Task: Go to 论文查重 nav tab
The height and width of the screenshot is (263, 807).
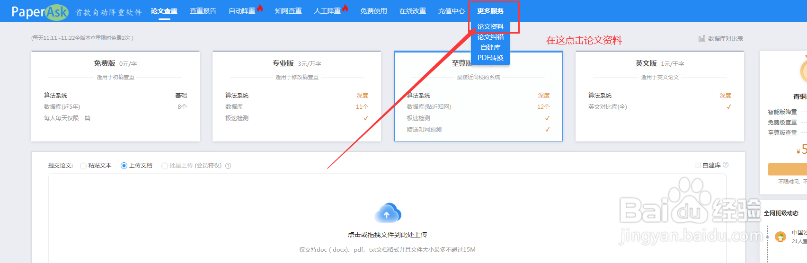Action: click(x=164, y=11)
